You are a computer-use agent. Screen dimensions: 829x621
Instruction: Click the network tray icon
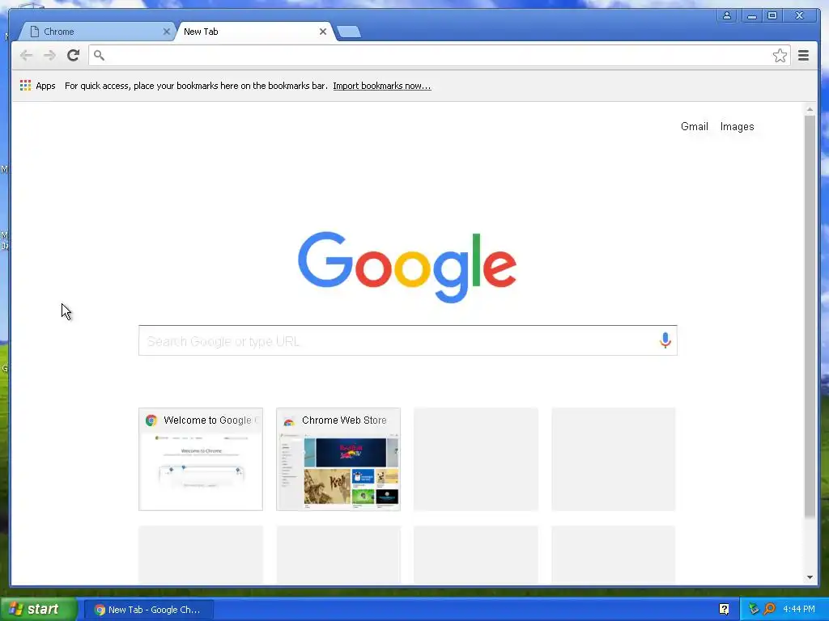(754, 609)
